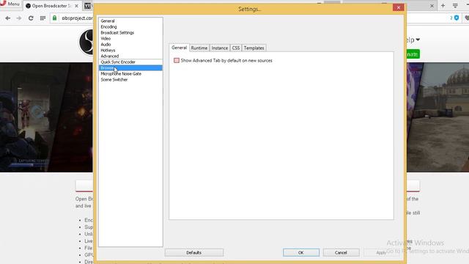Screen dimensions: 469x264
Task: Select Video in the settings list
Action: [130, 38]
